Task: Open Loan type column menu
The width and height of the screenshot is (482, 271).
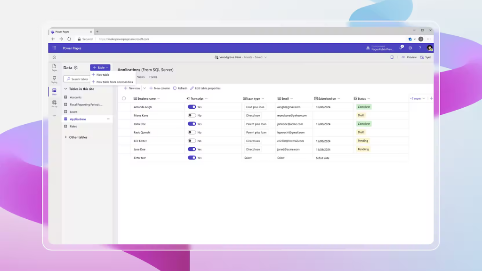Action: (263, 99)
